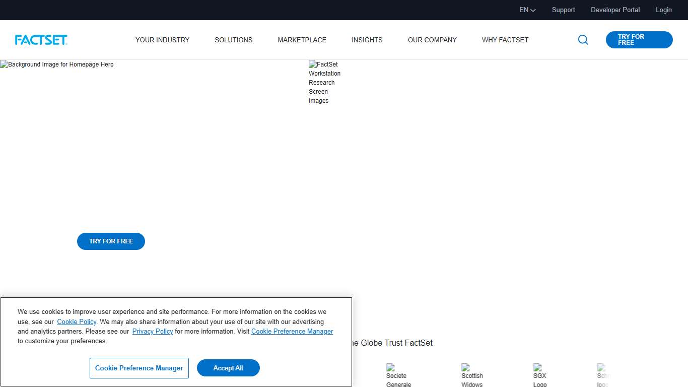Open the Developer Portal

click(615, 10)
